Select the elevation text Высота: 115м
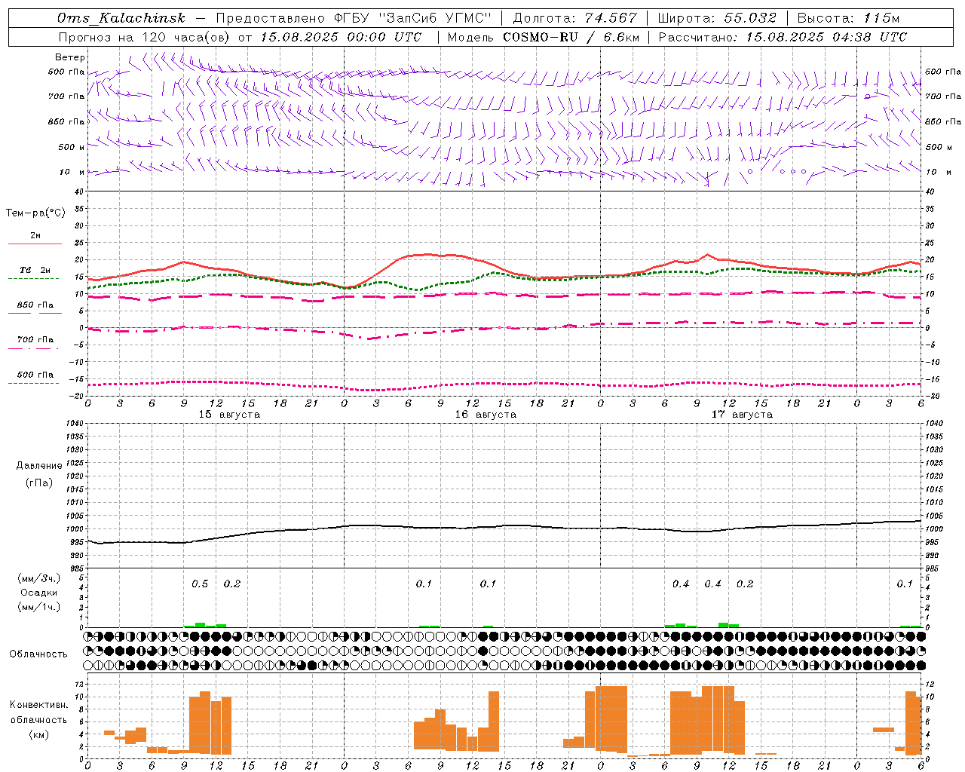 [x=848, y=18]
